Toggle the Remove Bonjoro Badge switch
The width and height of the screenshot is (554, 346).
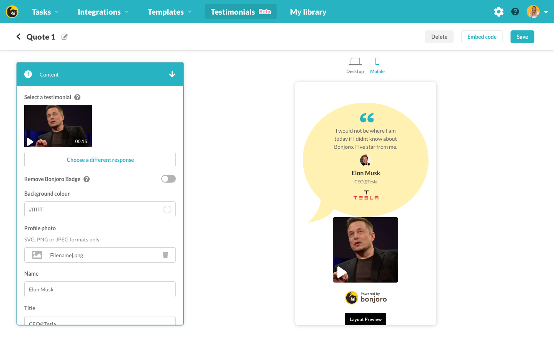click(x=169, y=179)
